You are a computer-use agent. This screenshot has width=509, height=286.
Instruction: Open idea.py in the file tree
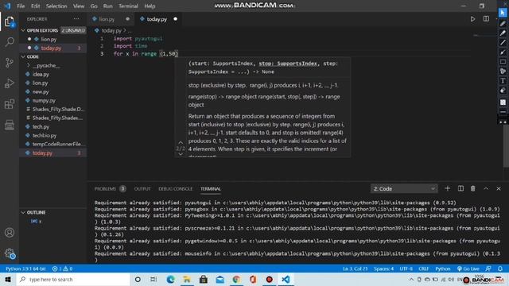click(x=53, y=74)
